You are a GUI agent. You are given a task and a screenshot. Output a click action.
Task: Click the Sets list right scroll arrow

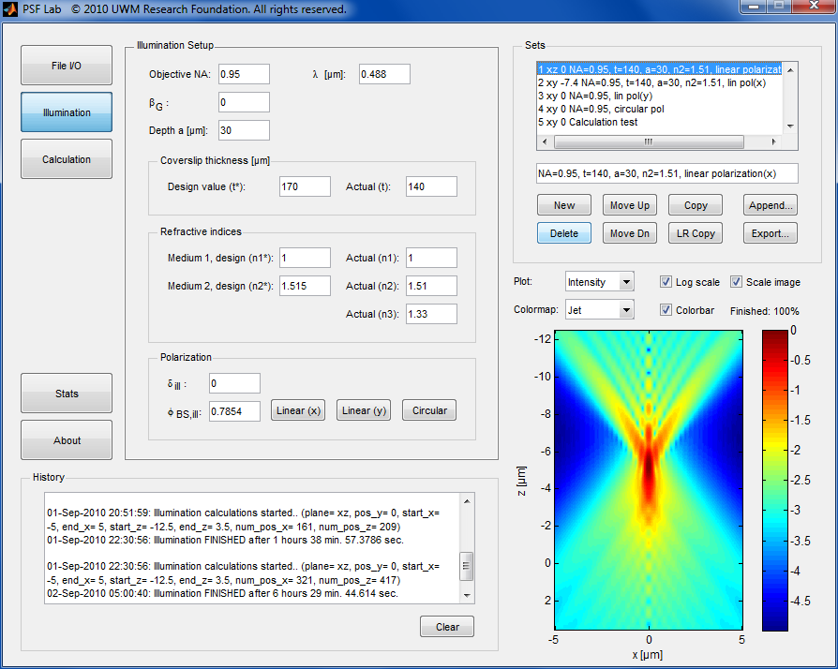click(773, 142)
